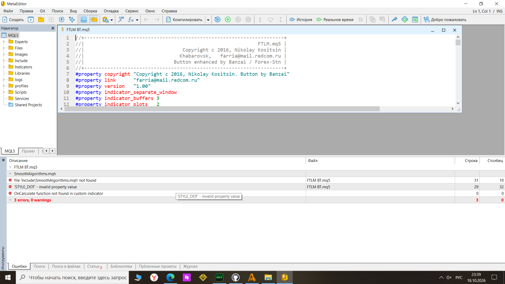Viewport: 505px width, 284px height.
Task: Click the green start debugging play icon
Action: pyautogui.click(x=228, y=19)
